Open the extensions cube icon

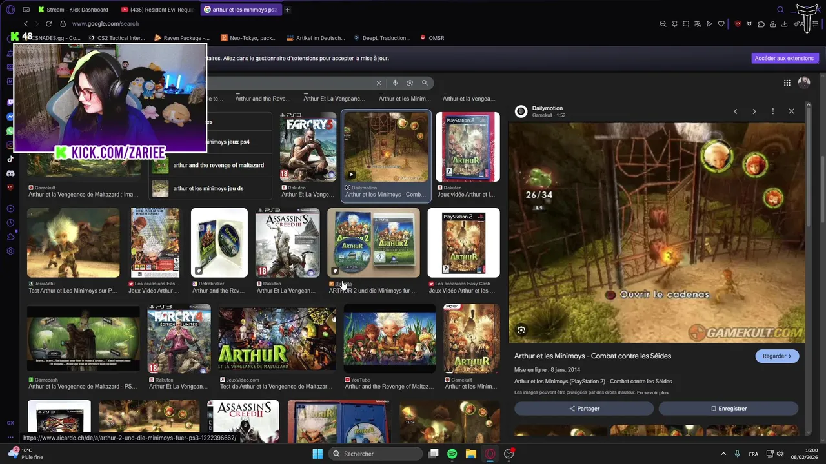point(761,24)
